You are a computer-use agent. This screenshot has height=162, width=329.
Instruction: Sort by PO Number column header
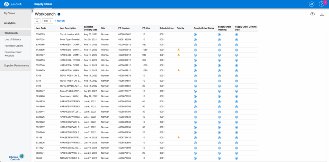124,28
